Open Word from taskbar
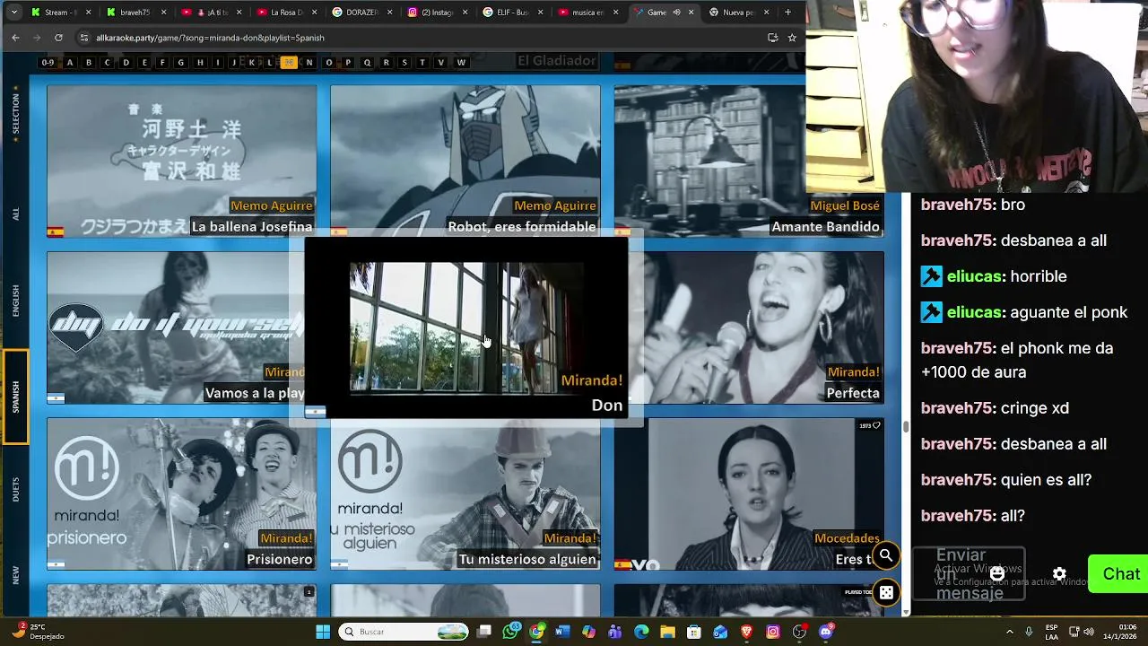Viewport: 1148px width, 646px height. pyautogui.click(x=562, y=632)
